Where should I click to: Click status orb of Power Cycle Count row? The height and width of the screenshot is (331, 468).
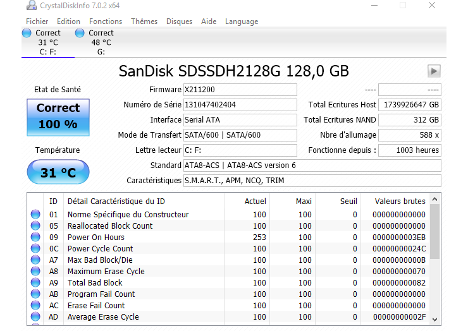click(x=35, y=248)
